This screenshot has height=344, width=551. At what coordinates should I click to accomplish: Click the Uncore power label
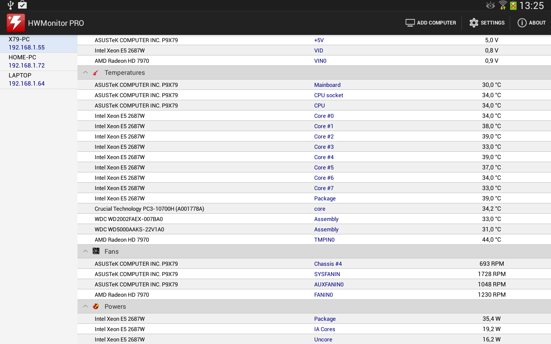(x=323, y=339)
